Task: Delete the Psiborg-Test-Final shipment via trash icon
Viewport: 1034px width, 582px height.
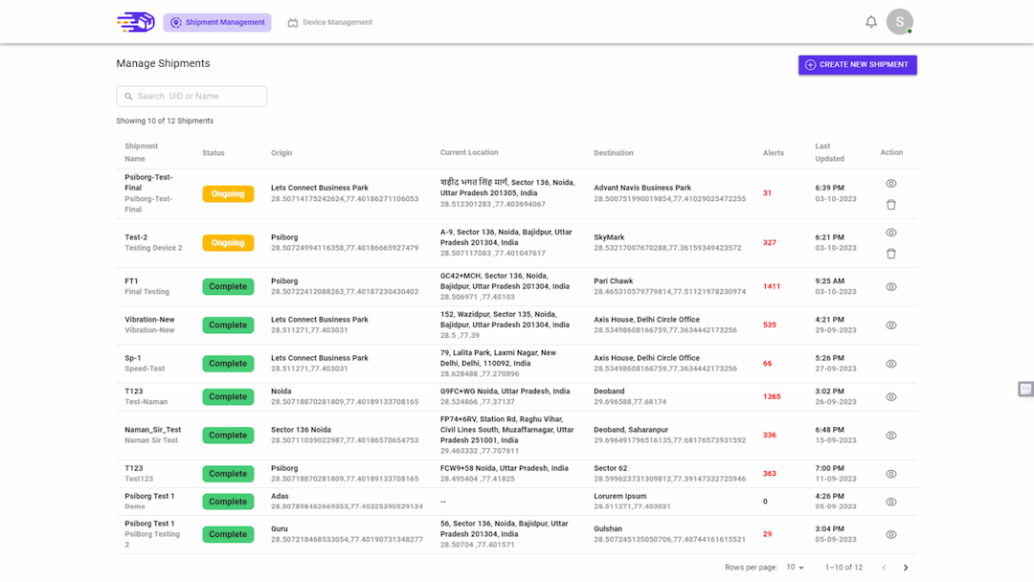Action: click(891, 205)
